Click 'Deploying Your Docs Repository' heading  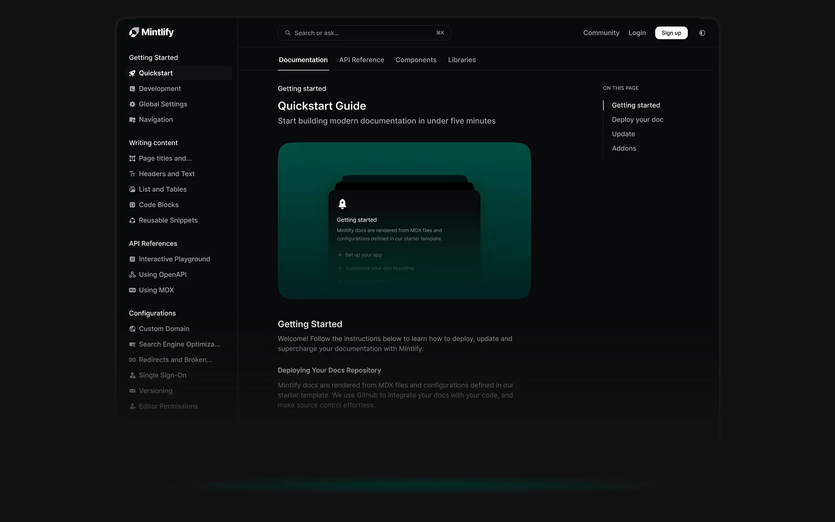click(329, 370)
